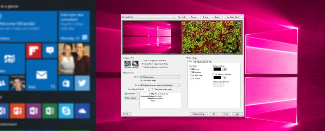Image resolution: width=325 pixels, height=131 pixels.
Task: Select the pink Windows monitor 1 preview
Action: [152, 37]
